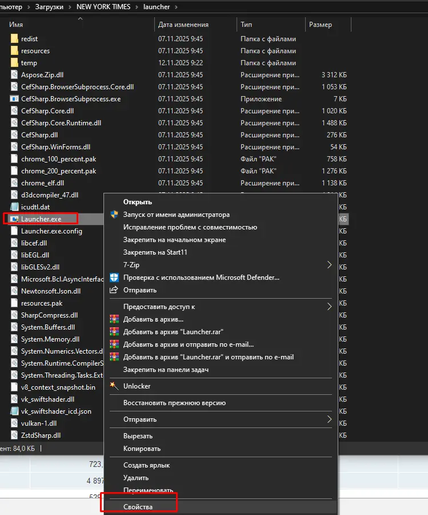The height and width of the screenshot is (515, 428).
Task: Expand the 7-Zip submenu arrow
Action: 329,265
